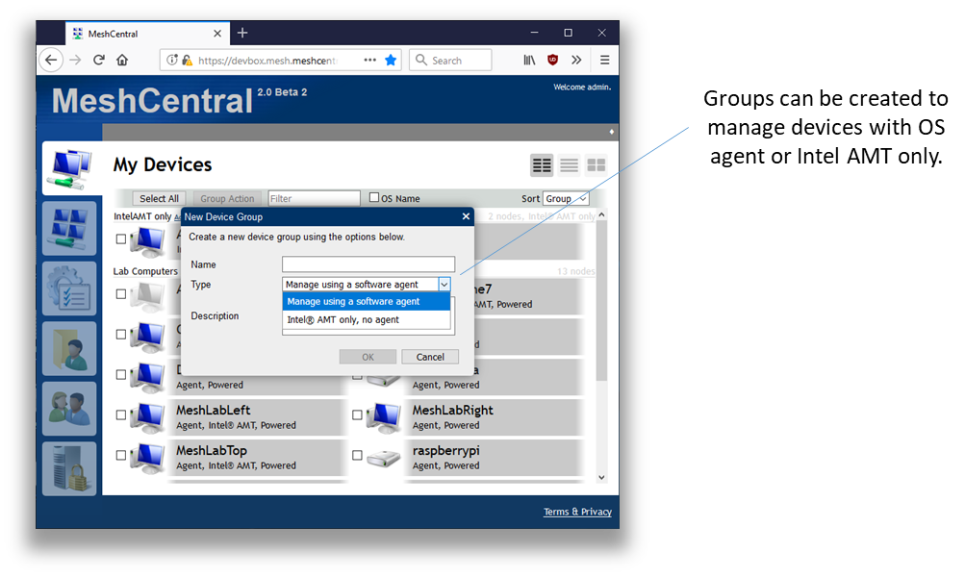Open the My Account sidebar icon
The image size is (965, 577).
click(x=69, y=228)
